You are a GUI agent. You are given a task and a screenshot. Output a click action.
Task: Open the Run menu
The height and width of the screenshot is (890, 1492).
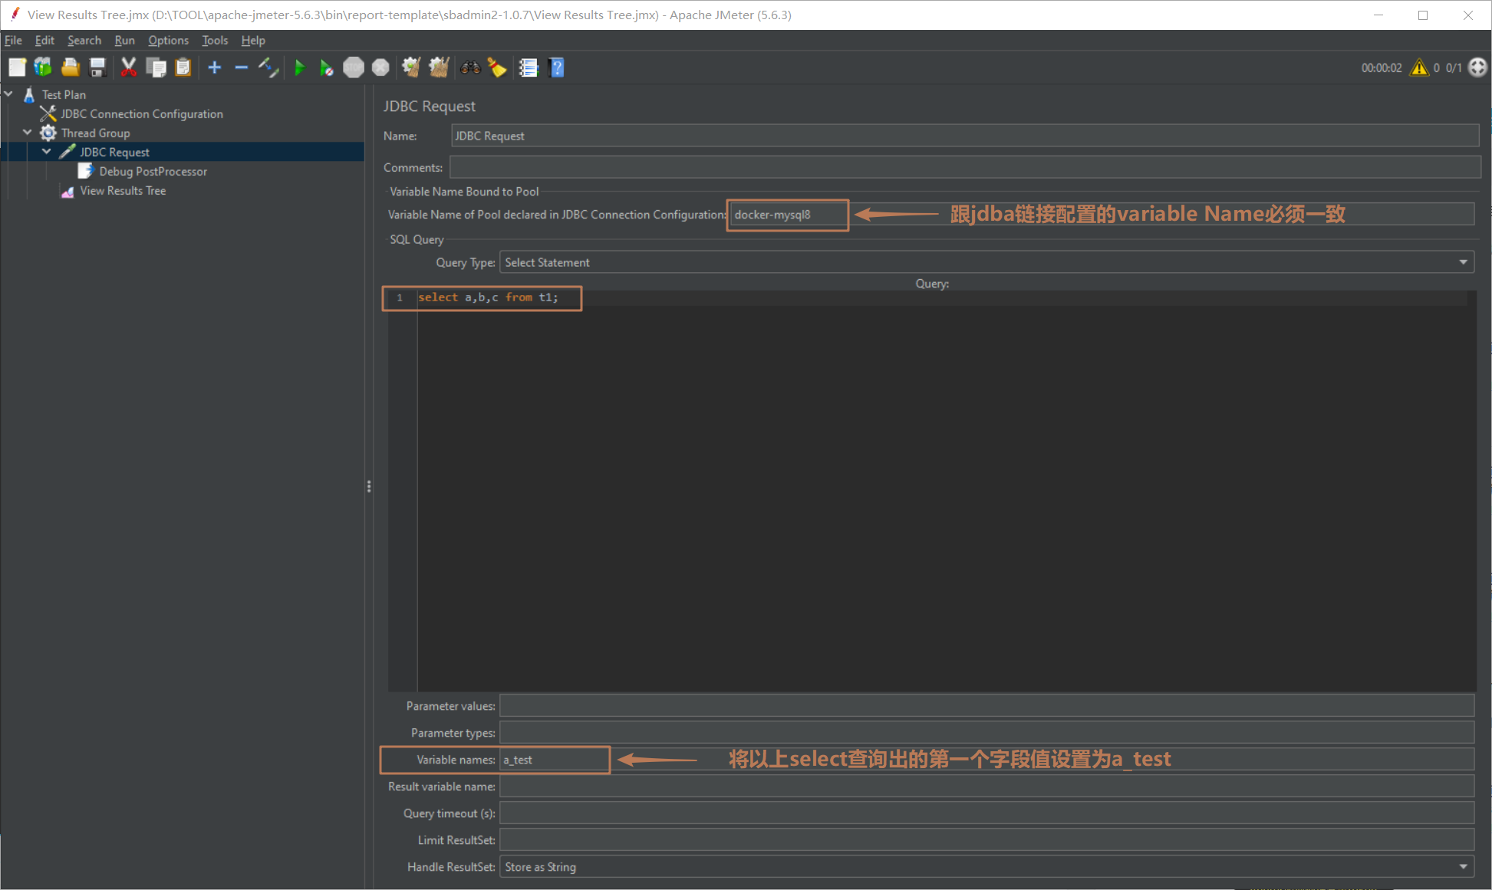tap(124, 40)
